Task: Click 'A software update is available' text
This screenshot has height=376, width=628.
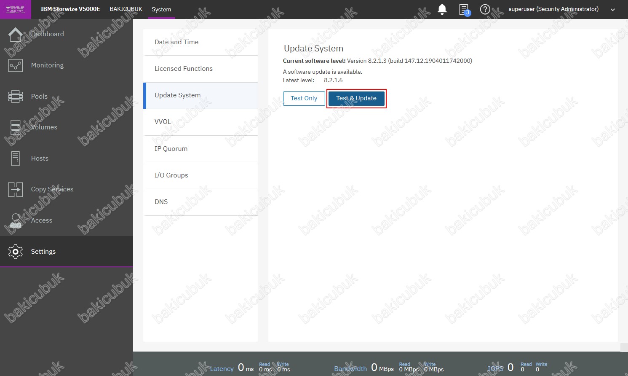Action: tap(323, 72)
